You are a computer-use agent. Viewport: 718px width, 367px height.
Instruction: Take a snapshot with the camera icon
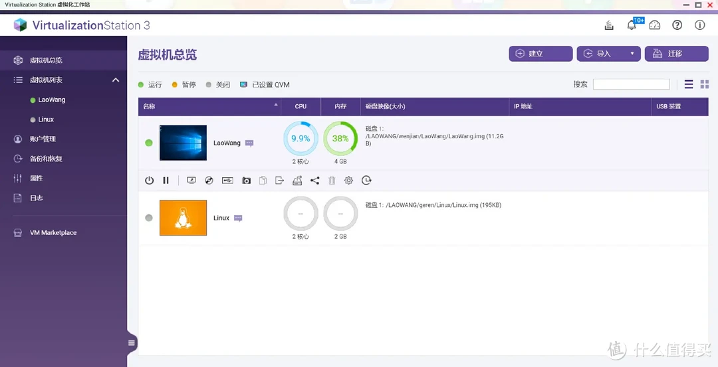(247, 181)
